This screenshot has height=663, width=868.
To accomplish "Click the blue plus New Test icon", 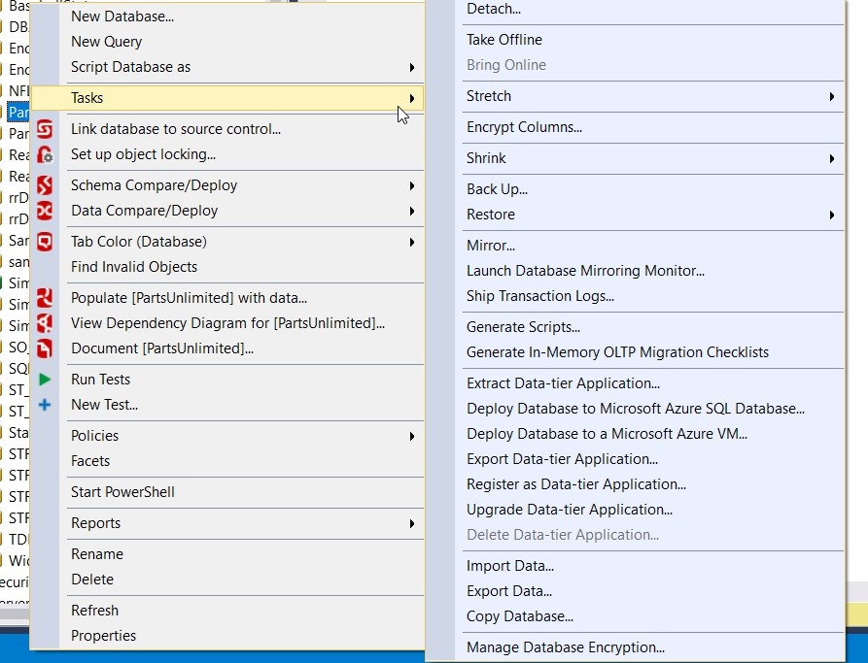I will [45, 405].
